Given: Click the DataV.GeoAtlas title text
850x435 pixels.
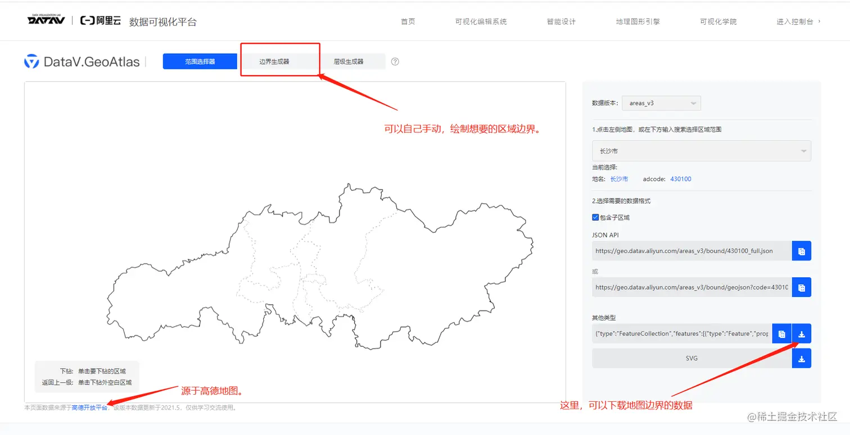Looking at the screenshot, I should tap(92, 62).
